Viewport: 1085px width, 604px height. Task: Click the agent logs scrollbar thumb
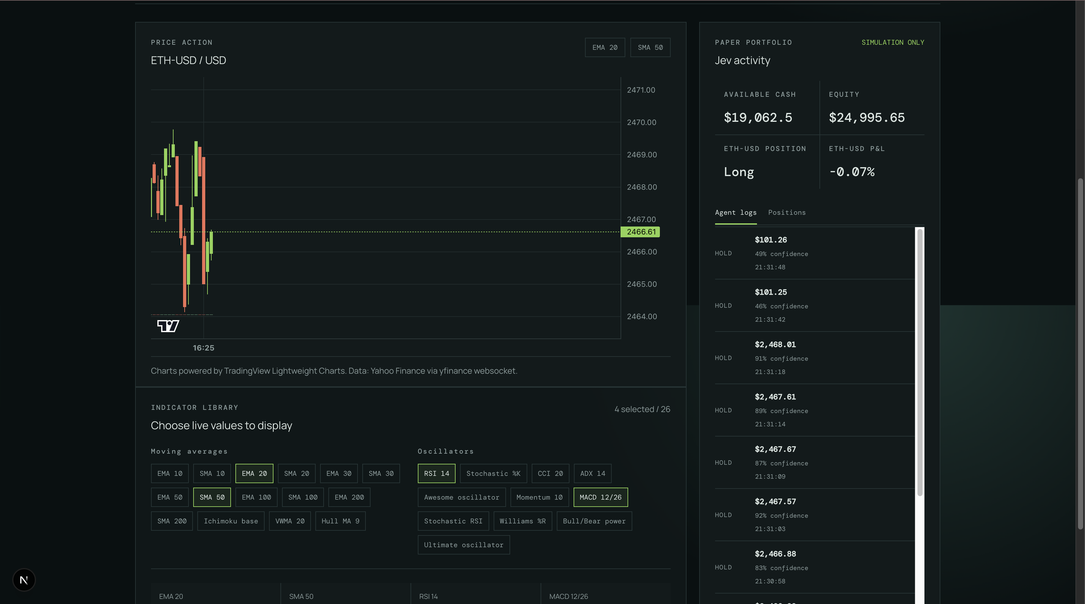pyautogui.click(x=920, y=362)
